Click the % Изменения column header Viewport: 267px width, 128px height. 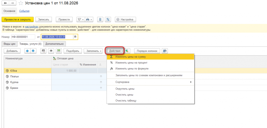pyautogui.click(x=88, y=64)
